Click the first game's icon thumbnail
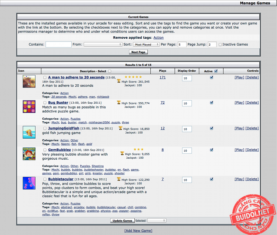The width and height of the screenshot is (277, 235). [x=29, y=81]
